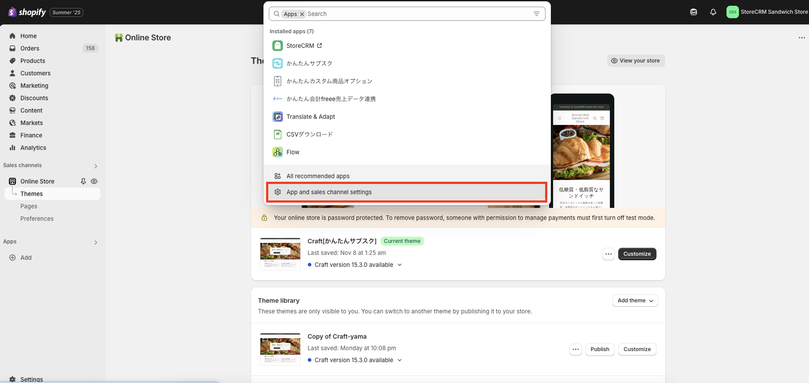Screen dimensions: 809x383
Task: Open page more actions menu
Action: pyautogui.click(x=802, y=38)
